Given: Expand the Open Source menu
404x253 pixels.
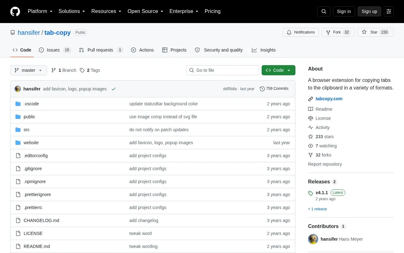Looking at the screenshot, I should [x=146, y=11].
